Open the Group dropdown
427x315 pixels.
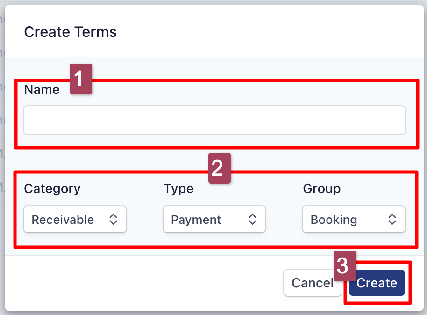pyautogui.click(x=354, y=220)
